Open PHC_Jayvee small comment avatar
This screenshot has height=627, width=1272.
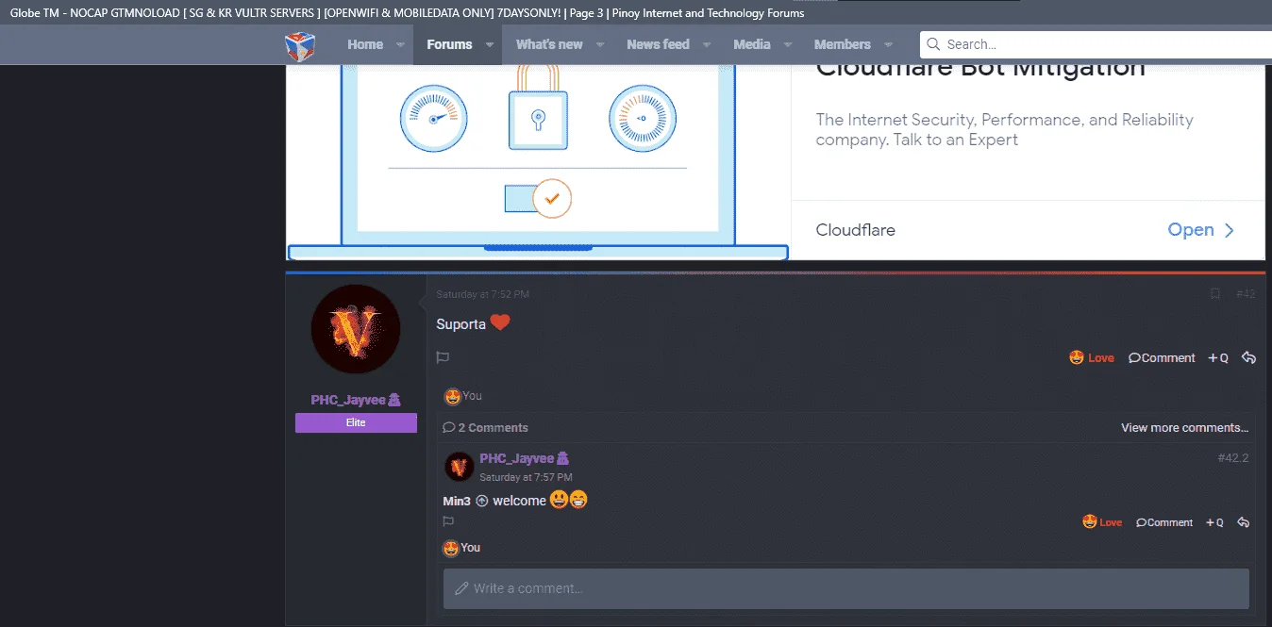point(459,466)
